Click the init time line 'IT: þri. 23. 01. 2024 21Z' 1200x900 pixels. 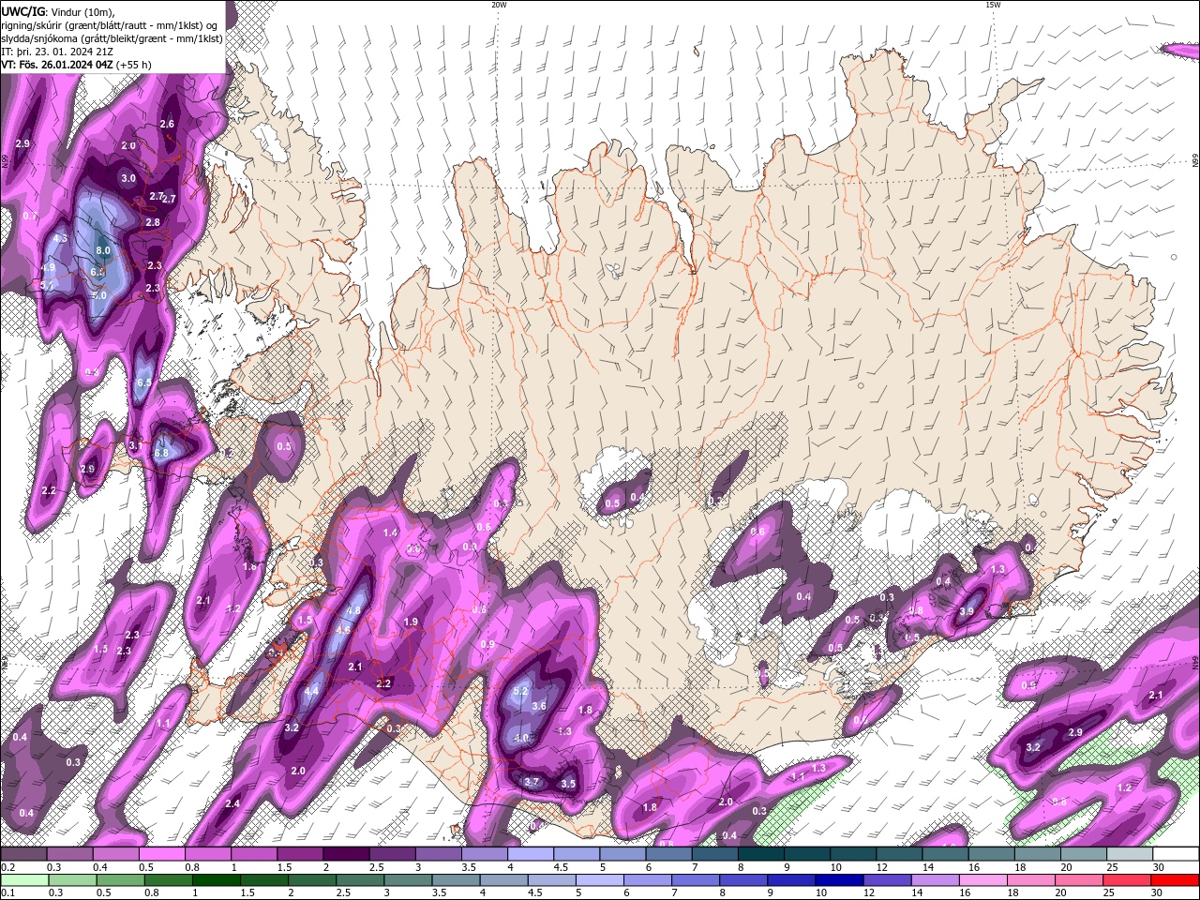(x=57, y=52)
